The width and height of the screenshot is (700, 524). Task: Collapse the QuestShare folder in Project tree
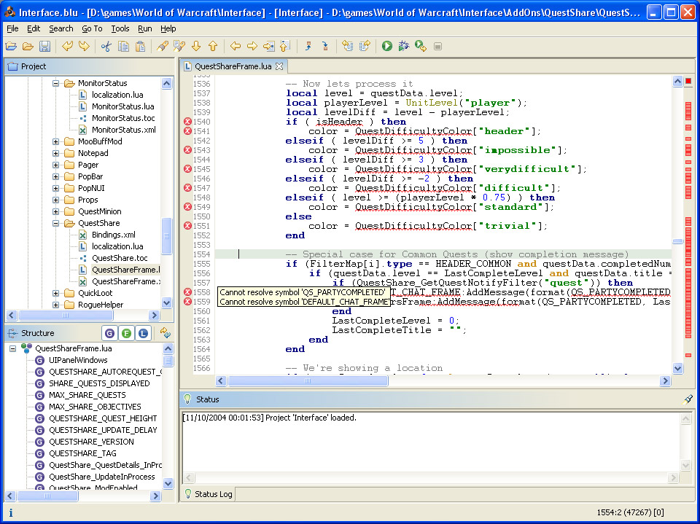[x=56, y=224]
